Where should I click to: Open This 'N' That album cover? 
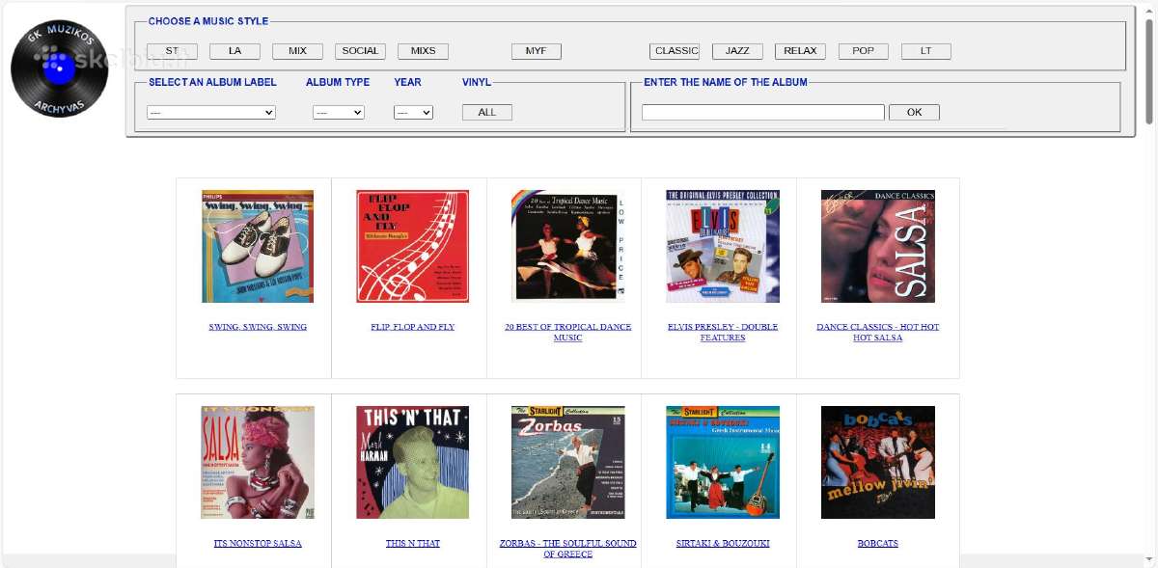pos(413,462)
